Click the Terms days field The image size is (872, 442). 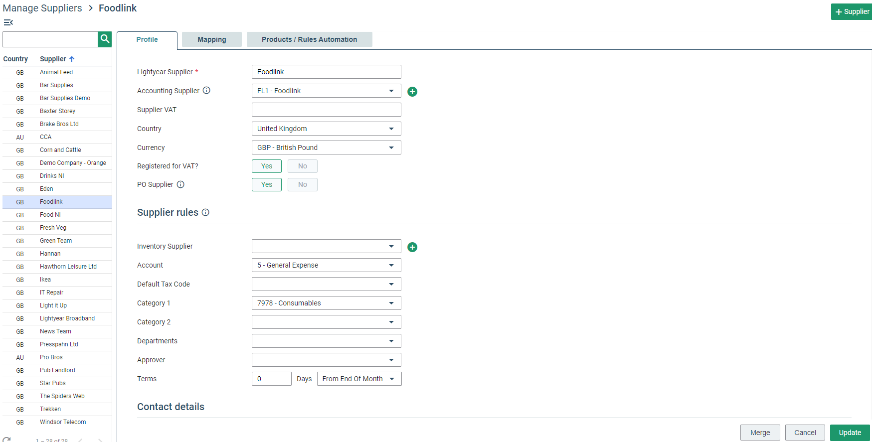(x=272, y=379)
